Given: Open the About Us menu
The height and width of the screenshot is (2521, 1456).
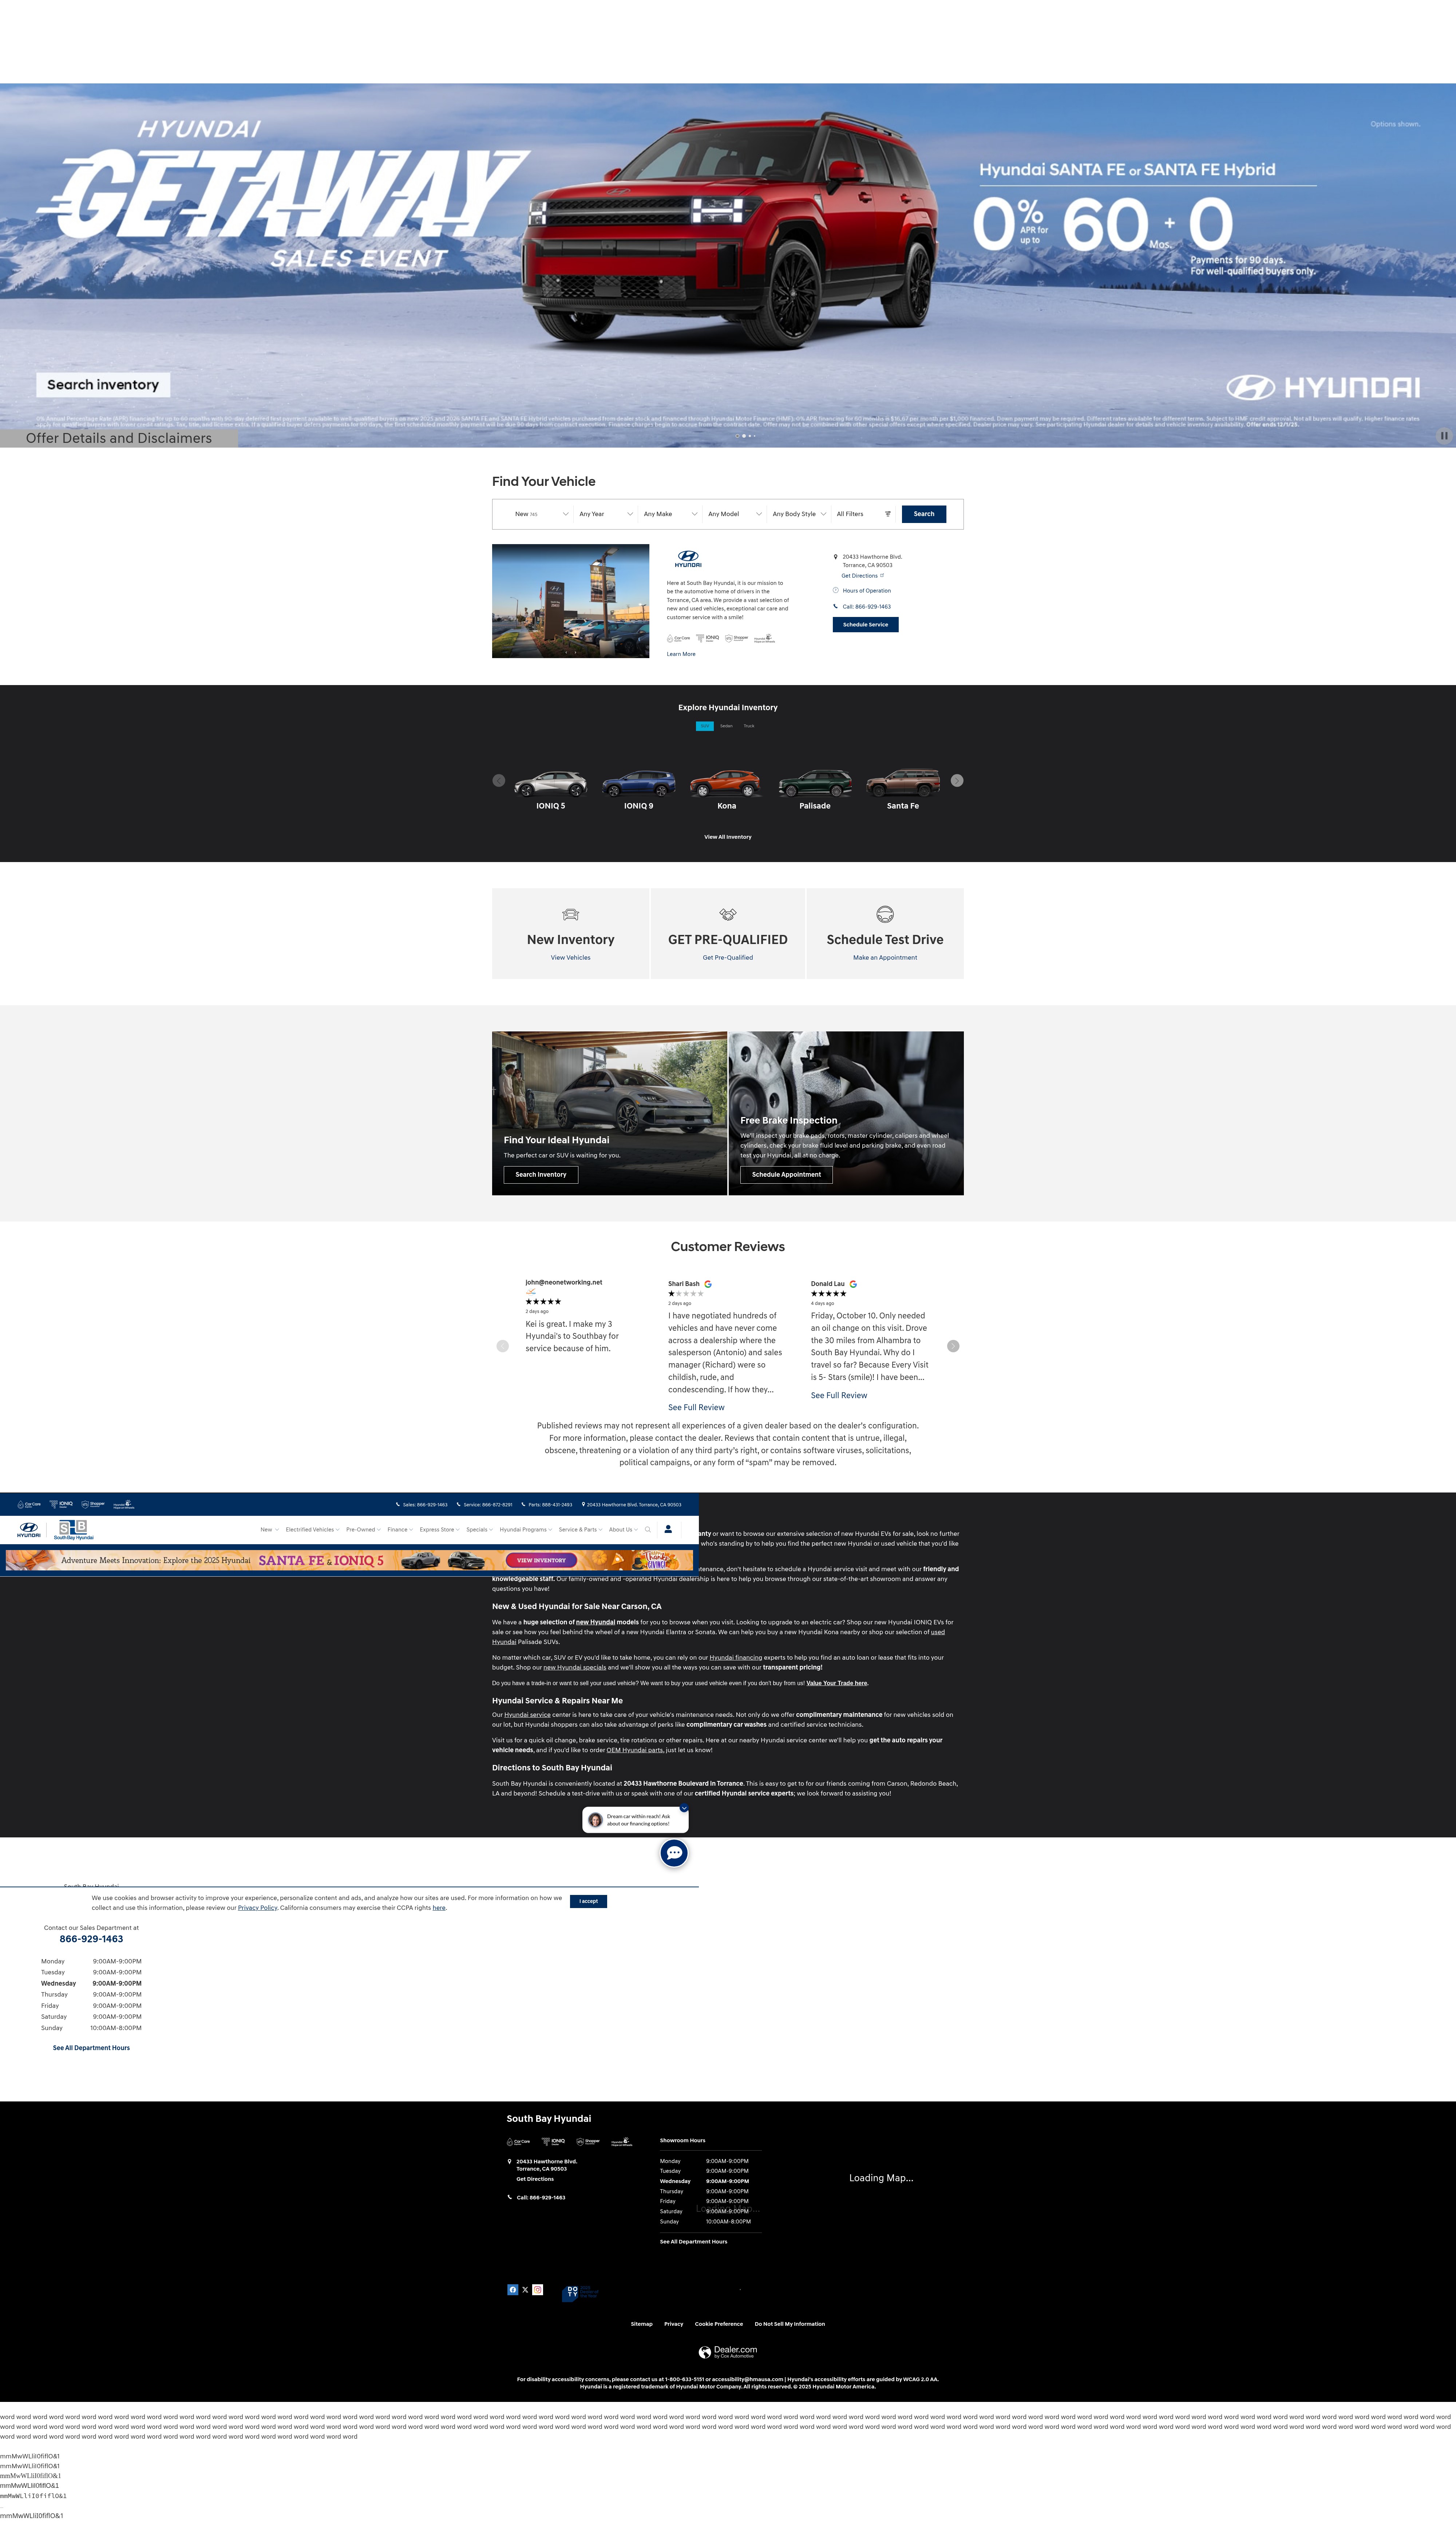Looking at the screenshot, I should [623, 1530].
